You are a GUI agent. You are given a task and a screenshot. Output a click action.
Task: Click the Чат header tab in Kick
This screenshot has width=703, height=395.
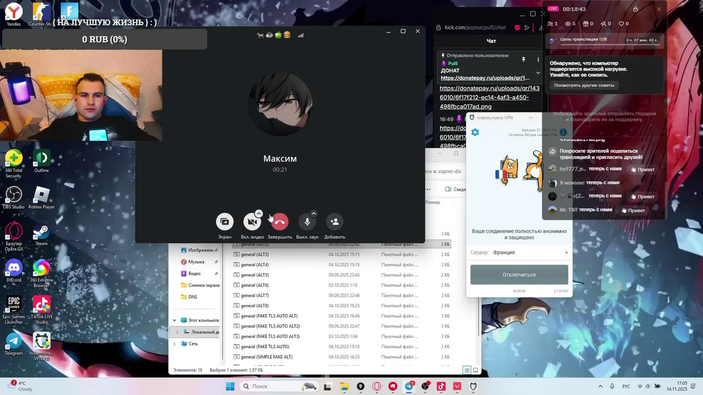[x=492, y=41]
